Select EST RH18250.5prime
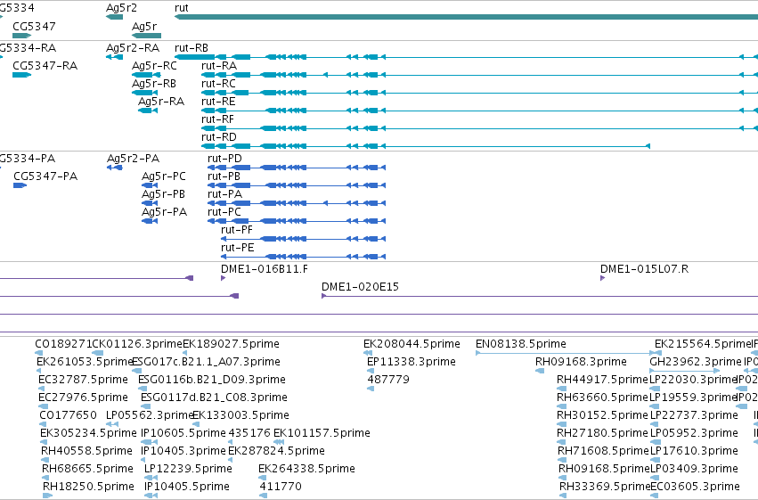 [x=88, y=488]
